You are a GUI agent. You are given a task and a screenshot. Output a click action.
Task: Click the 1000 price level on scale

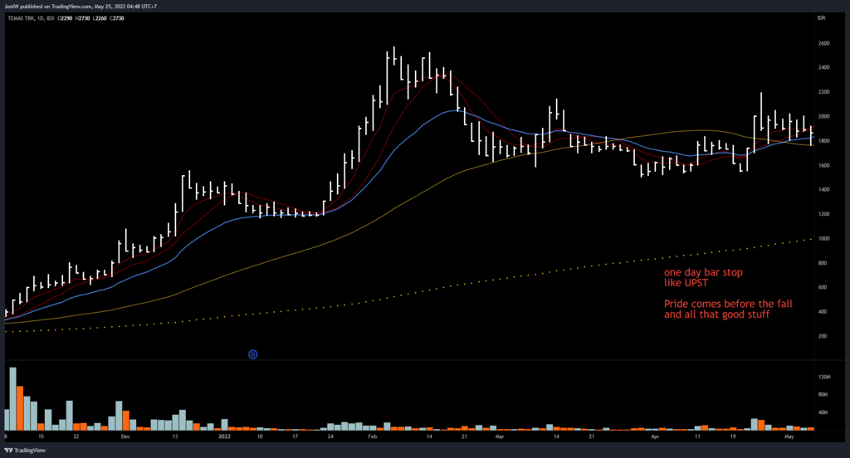825,239
